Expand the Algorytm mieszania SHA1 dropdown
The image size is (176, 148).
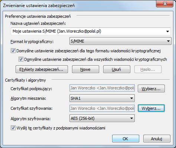coord(102,98)
